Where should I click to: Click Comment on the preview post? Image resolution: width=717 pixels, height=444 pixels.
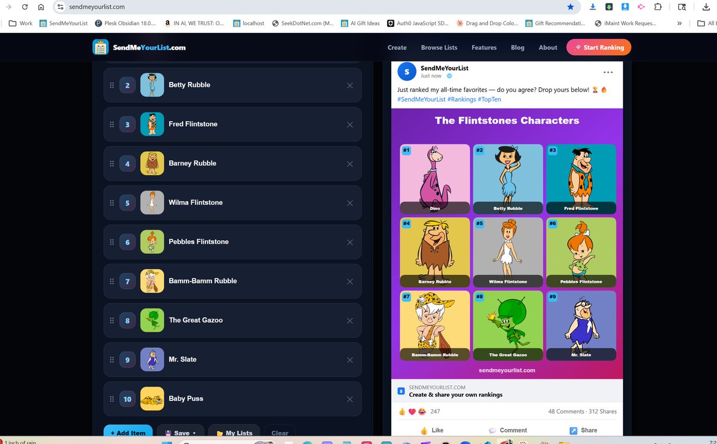point(508,430)
